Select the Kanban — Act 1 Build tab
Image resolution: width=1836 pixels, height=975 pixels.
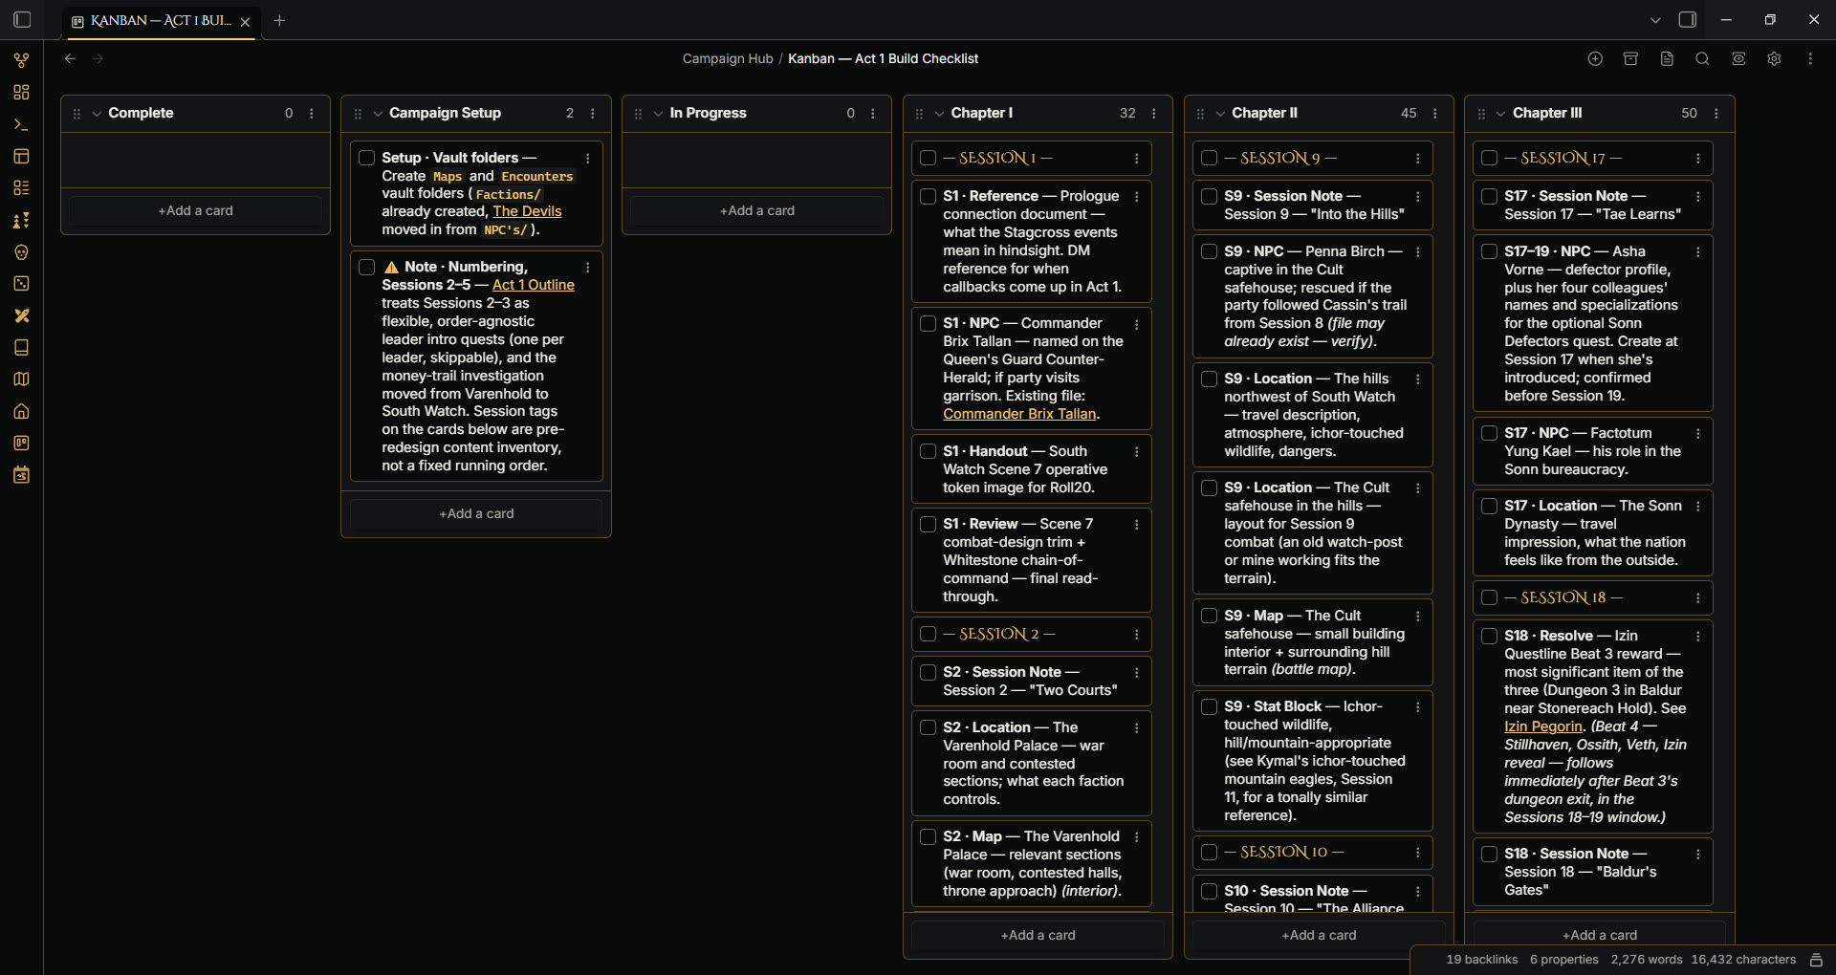click(160, 21)
